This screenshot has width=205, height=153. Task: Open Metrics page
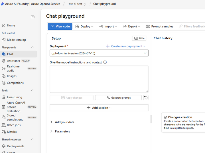point(9,132)
